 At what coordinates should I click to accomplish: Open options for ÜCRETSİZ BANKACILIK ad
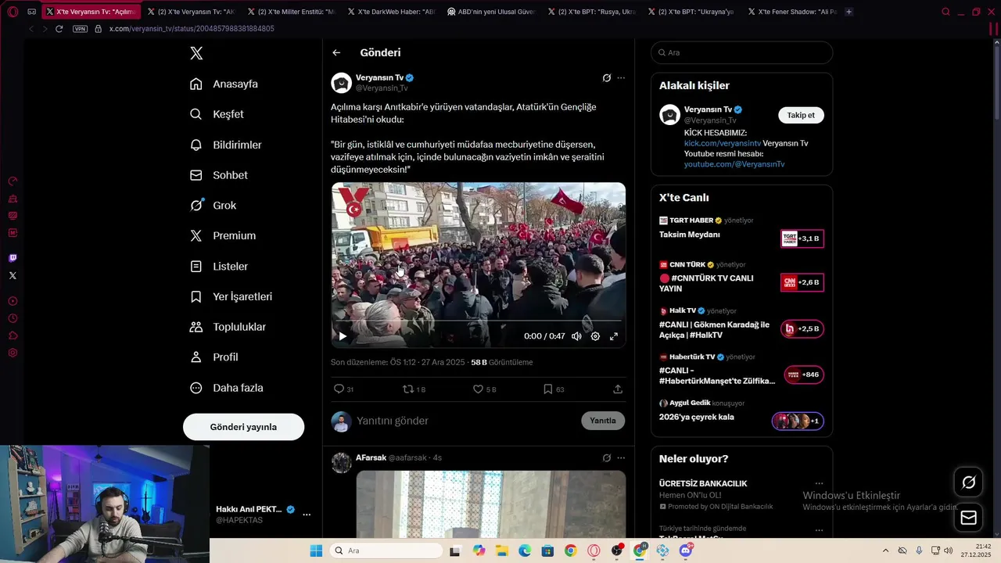click(x=819, y=483)
